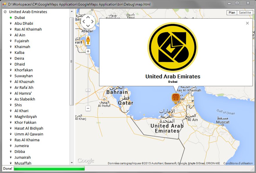The height and width of the screenshot is (173, 256).
Task: Click the city list scroll up arrow
Action: (x=72, y=11)
